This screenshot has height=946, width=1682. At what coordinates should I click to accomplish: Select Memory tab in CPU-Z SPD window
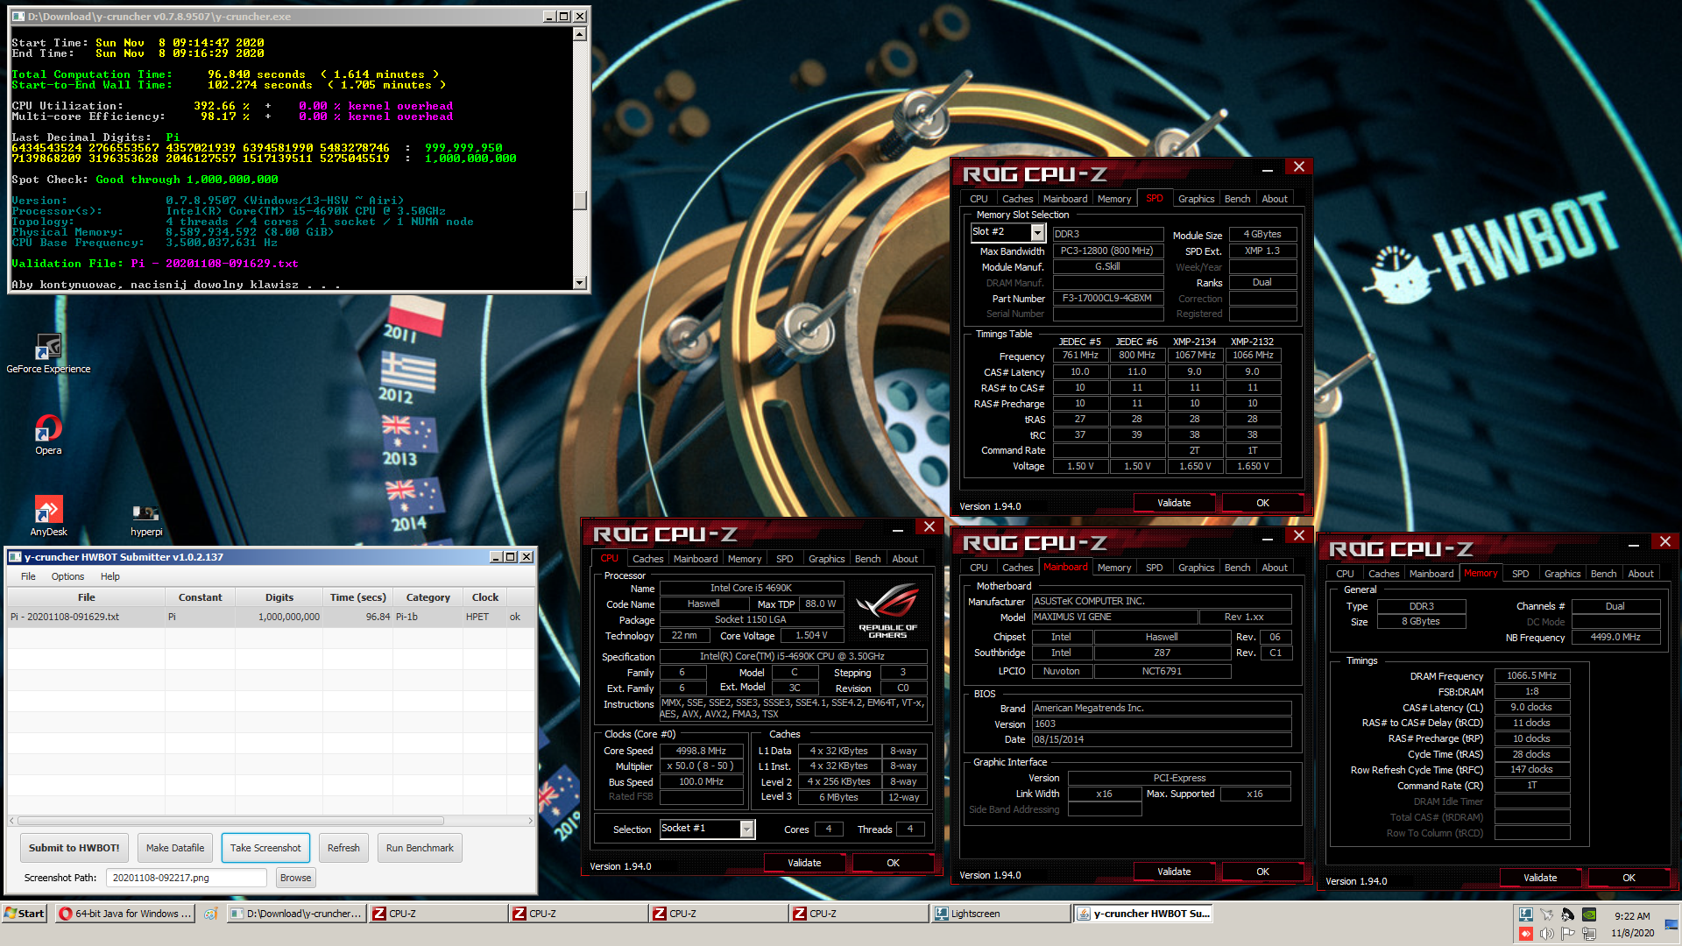pos(1113,199)
